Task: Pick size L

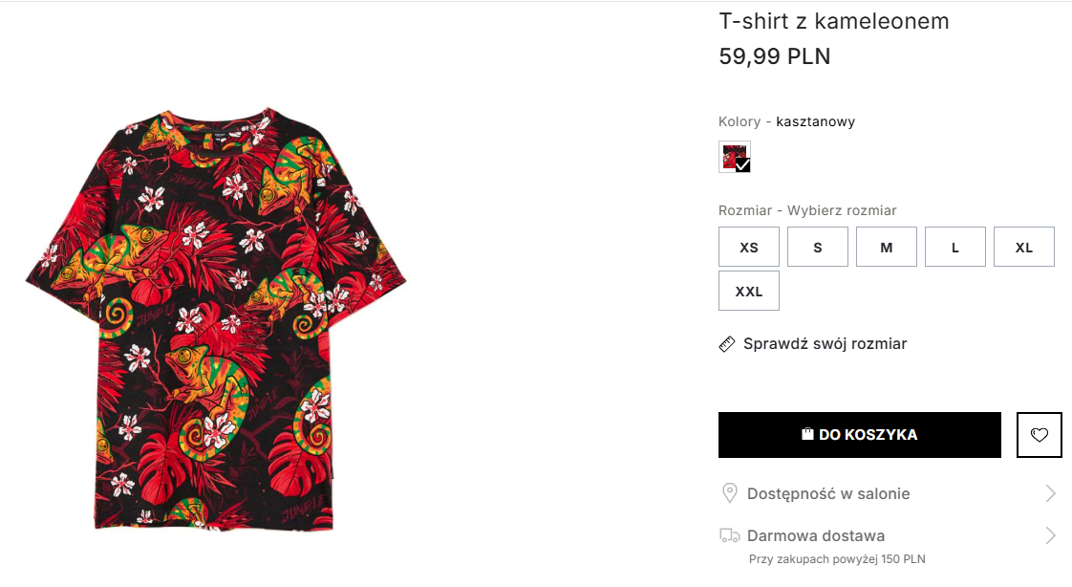Action: (x=955, y=247)
